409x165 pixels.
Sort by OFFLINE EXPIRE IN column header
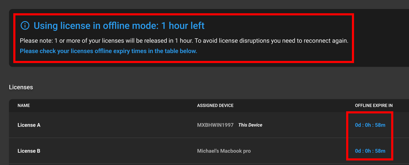374,106
